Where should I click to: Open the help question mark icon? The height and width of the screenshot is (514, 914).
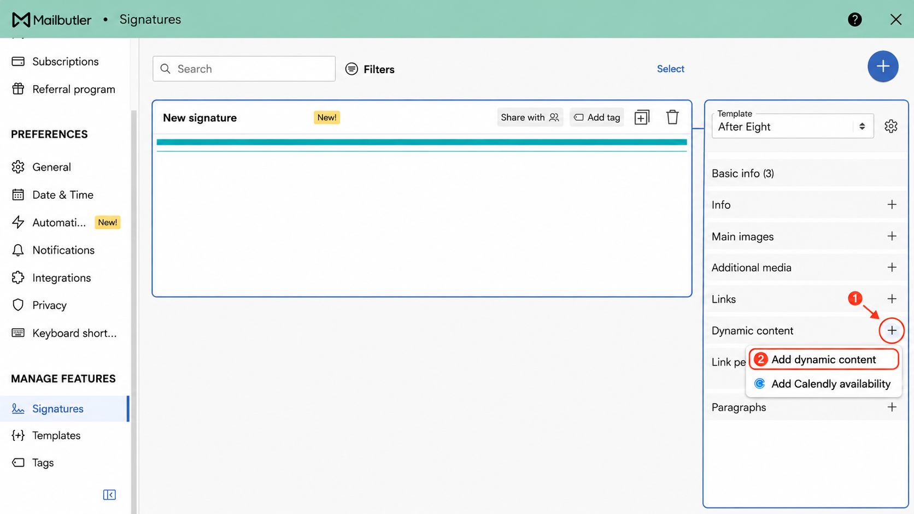[854, 20]
